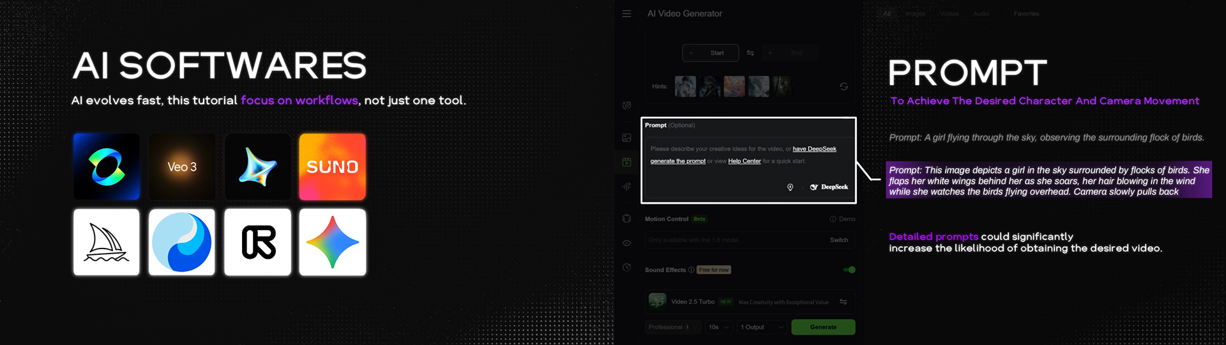
Task: Select the first Hints thumbnail
Action: (685, 86)
